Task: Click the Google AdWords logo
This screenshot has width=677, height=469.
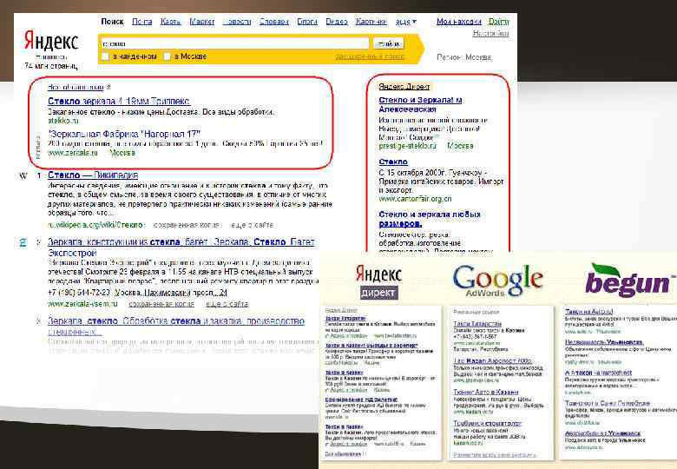Action: [x=498, y=281]
